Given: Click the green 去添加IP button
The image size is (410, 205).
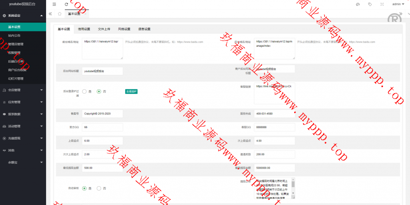Looking at the screenshot, I should (x=131, y=91).
